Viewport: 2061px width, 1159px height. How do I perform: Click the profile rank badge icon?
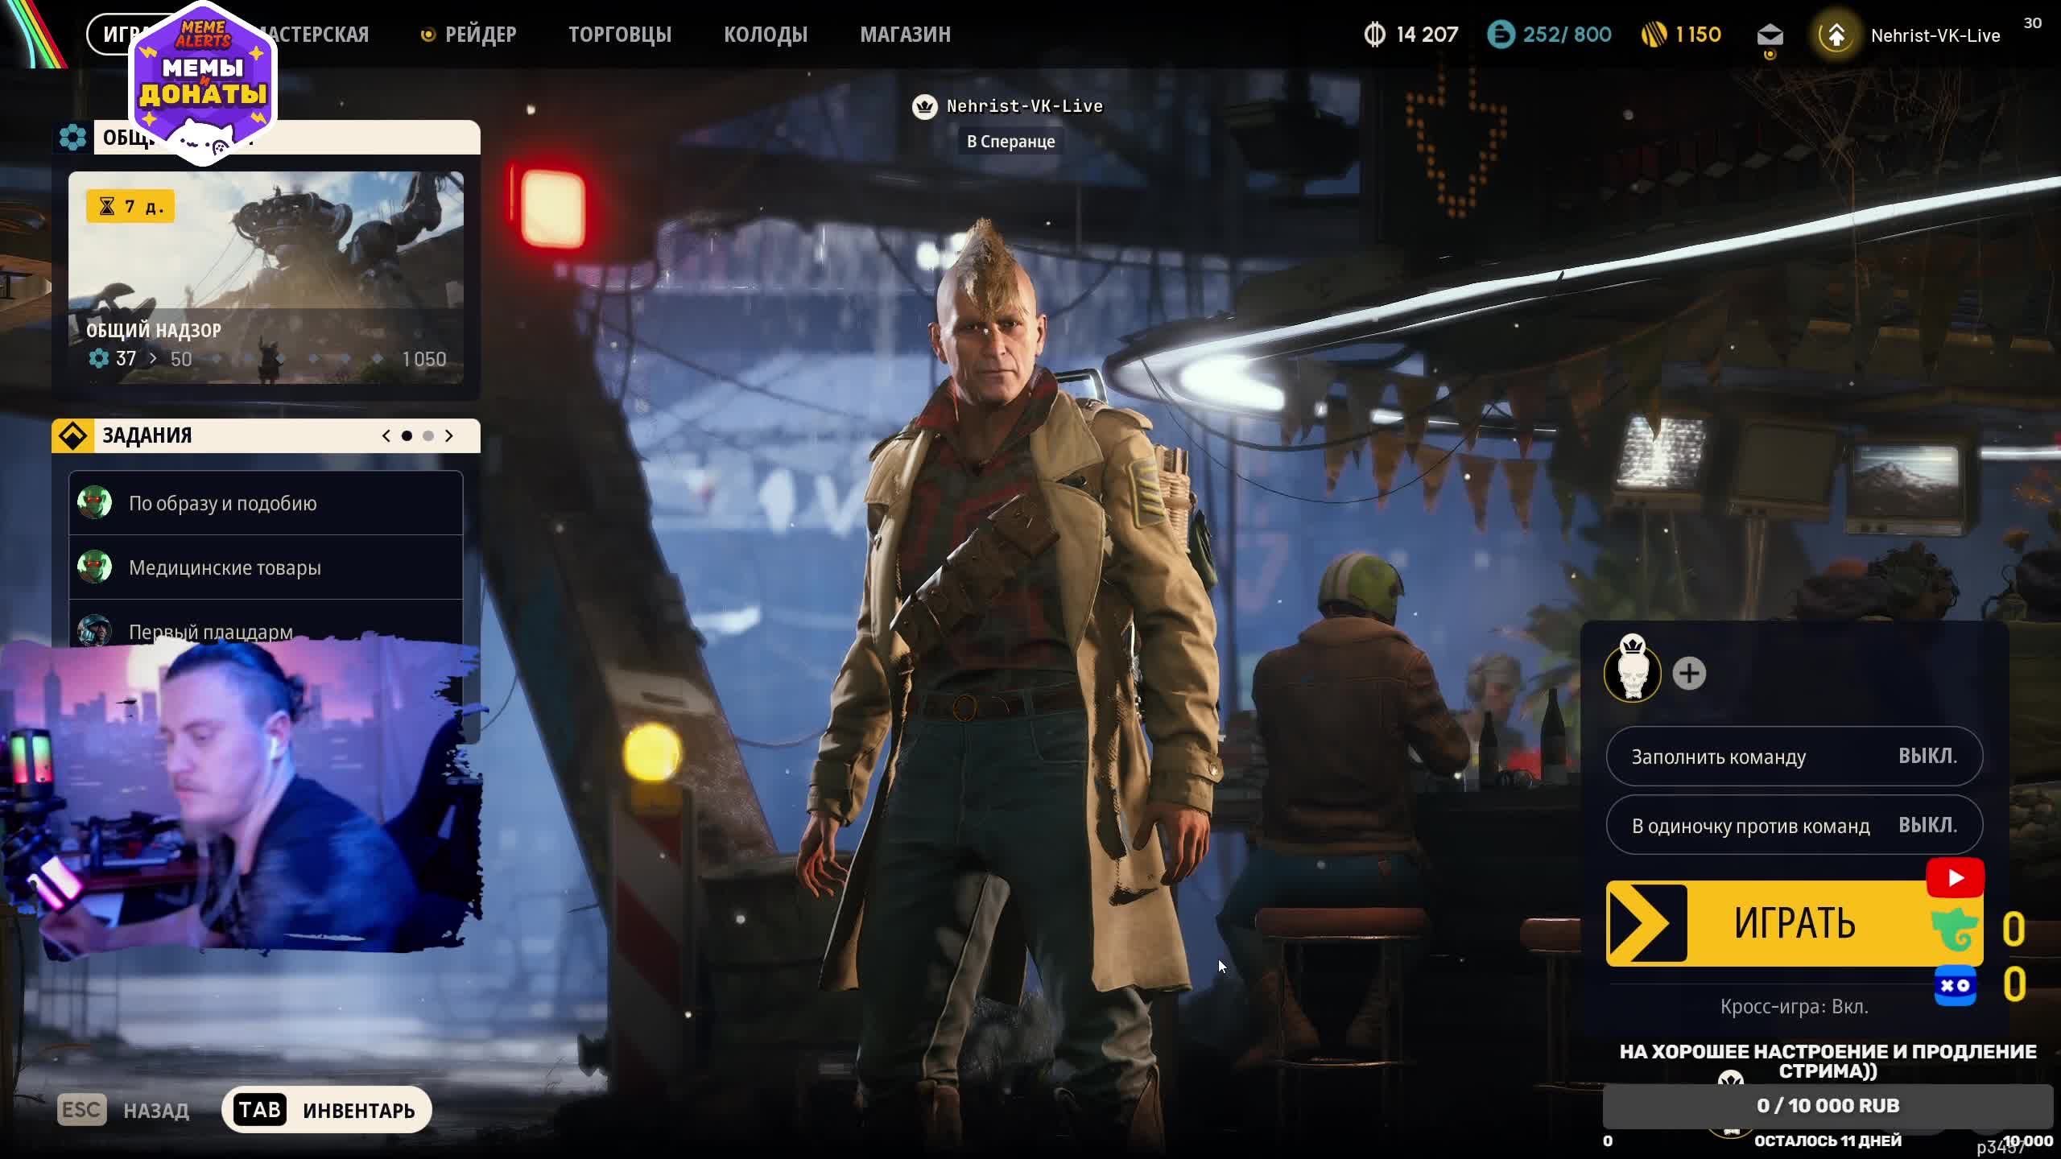point(1836,35)
